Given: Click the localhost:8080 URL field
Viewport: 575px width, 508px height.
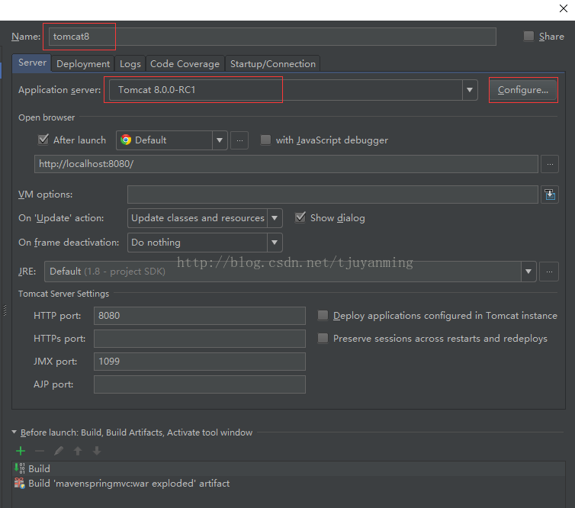Looking at the screenshot, I should click(286, 164).
